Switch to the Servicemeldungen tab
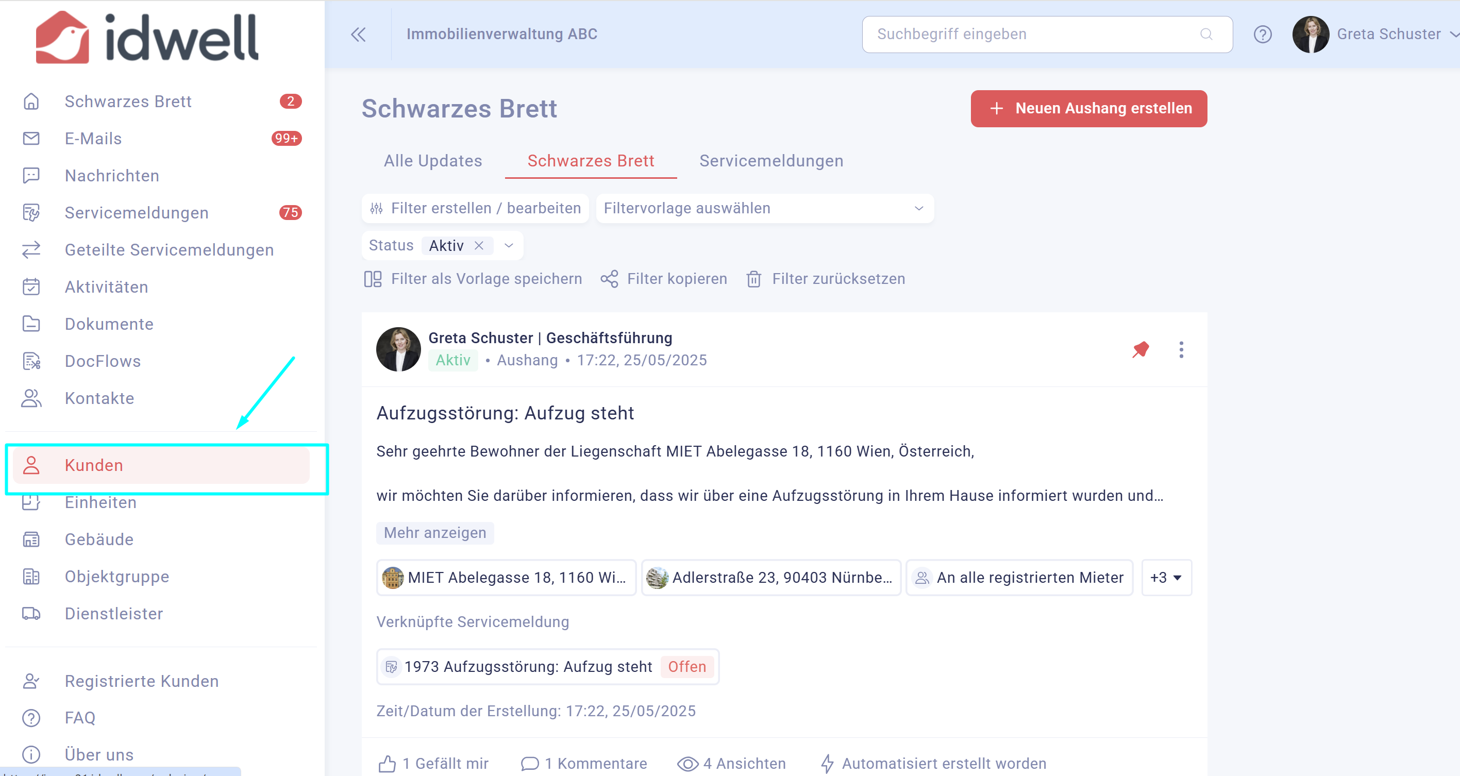Screen dimensions: 1460x776 click(x=771, y=161)
